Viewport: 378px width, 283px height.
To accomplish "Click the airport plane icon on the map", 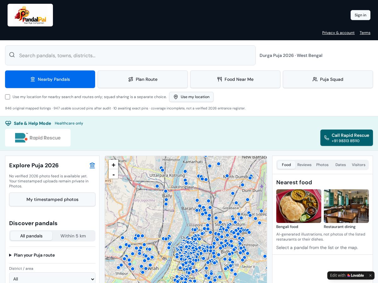I will [x=261, y=186].
